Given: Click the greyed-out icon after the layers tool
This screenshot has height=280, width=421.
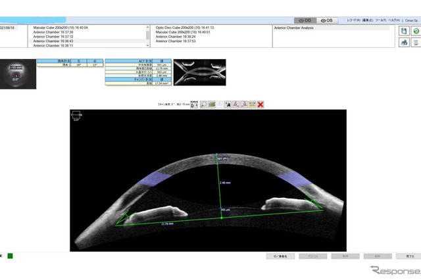Looking at the screenshot, I should point(220,105).
